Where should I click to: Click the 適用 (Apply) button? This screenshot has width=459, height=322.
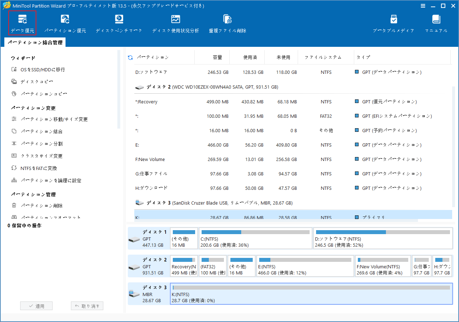[x=36, y=305]
